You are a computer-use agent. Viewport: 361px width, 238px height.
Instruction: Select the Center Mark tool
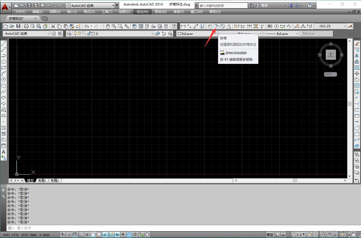tap(276, 26)
